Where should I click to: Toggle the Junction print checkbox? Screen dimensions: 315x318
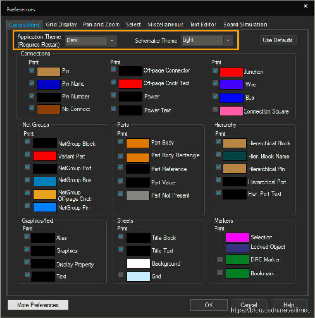216,70
